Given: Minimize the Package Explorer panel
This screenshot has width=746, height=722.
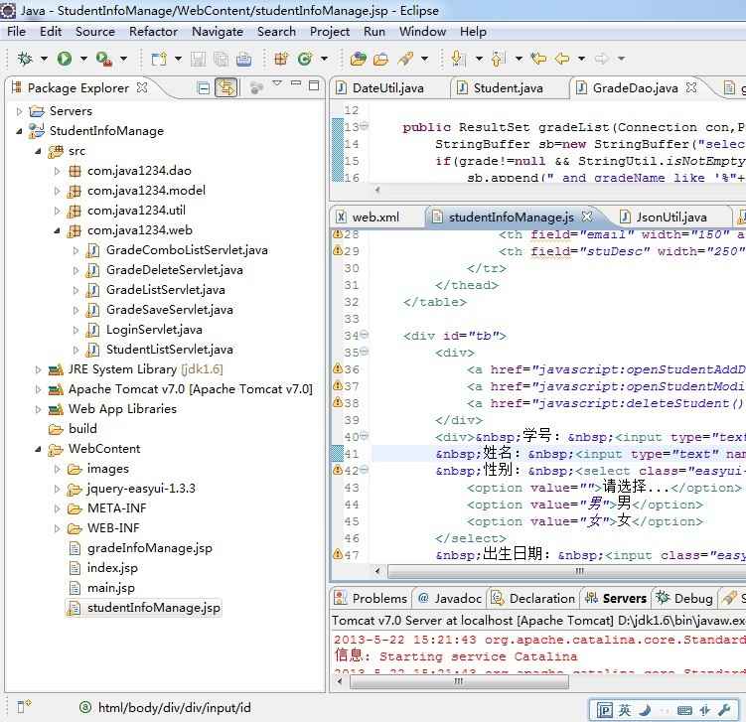Looking at the screenshot, I should [x=296, y=83].
